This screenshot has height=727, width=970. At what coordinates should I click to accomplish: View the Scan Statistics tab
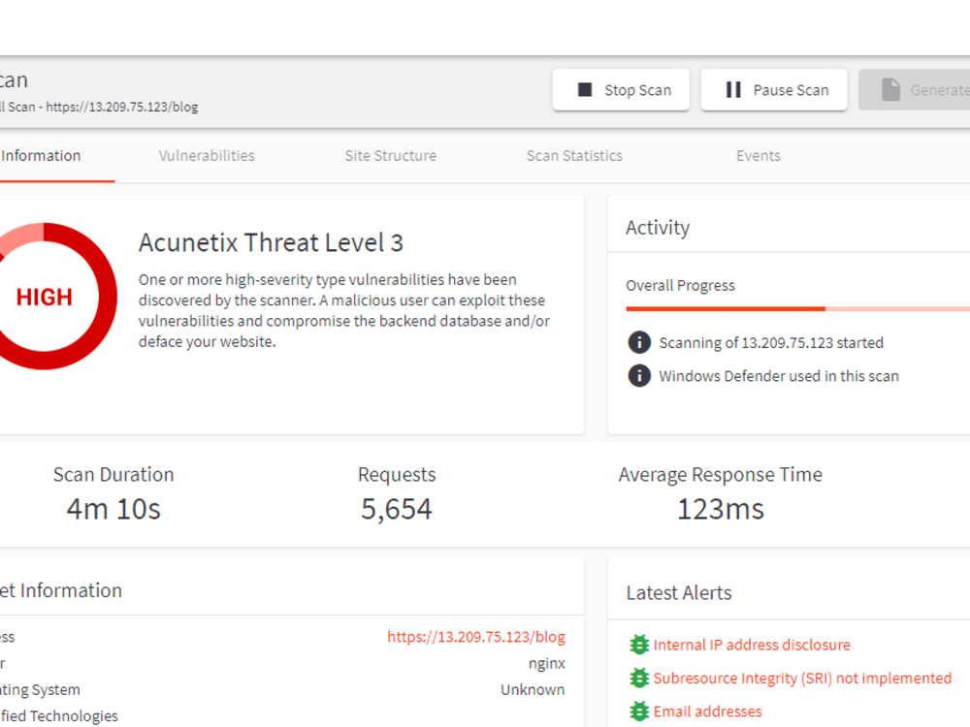(574, 156)
